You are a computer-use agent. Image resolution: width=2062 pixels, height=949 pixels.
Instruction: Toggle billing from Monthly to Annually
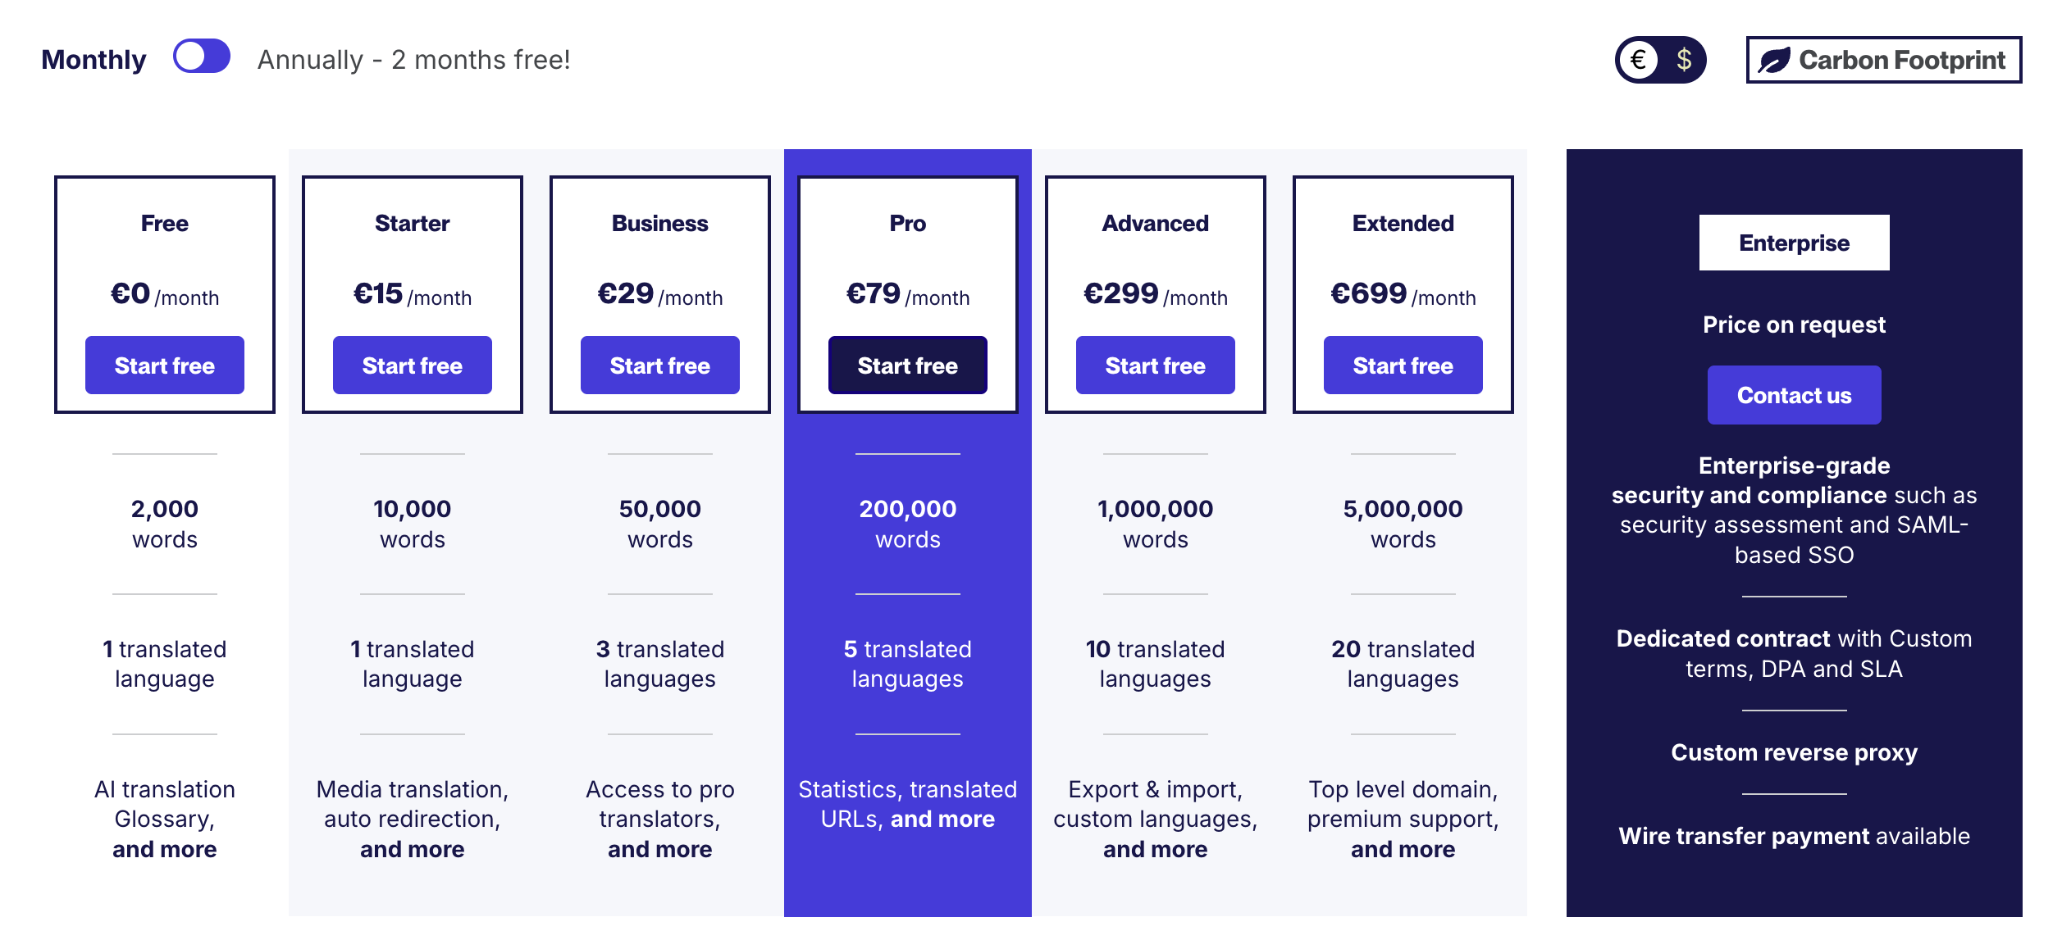pos(201,57)
